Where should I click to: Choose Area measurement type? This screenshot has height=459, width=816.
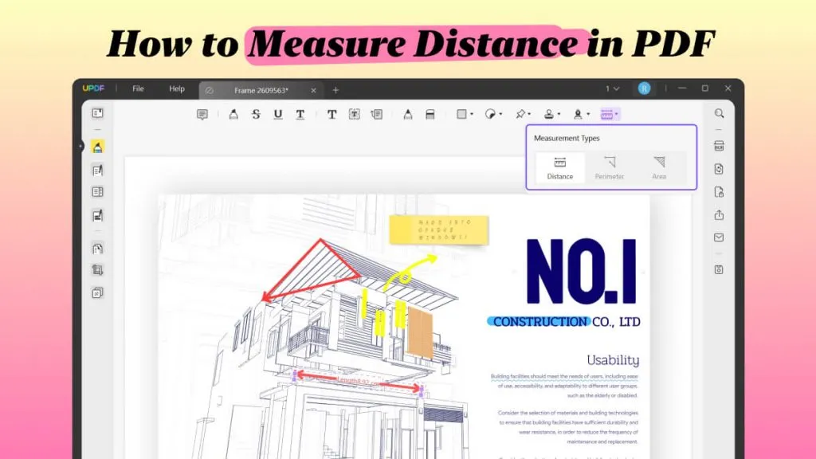(x=659, y=169)
